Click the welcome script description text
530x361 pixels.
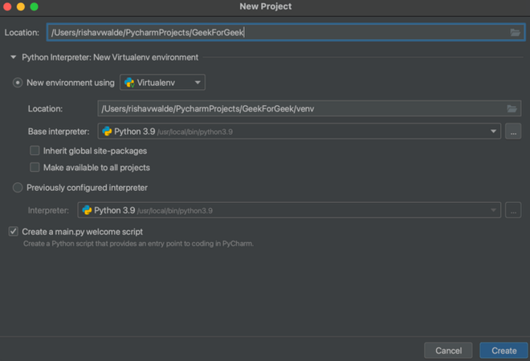point(138,244)
